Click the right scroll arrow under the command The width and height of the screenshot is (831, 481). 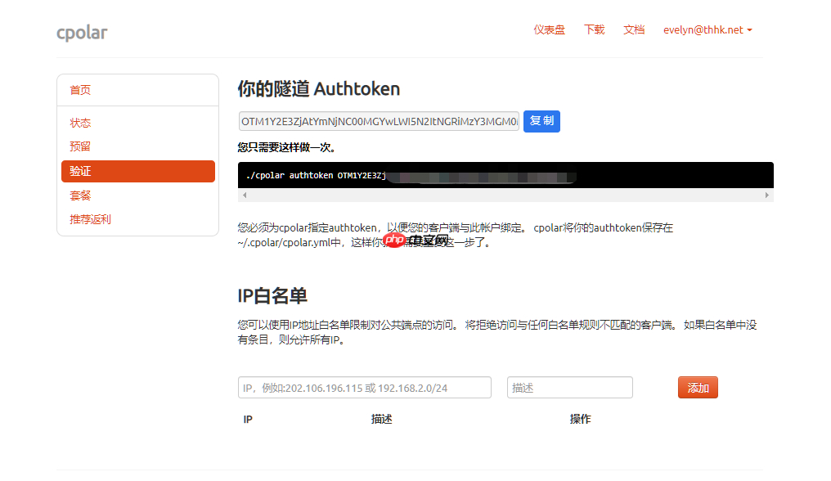pyautogui.click(x=767, y=195)
